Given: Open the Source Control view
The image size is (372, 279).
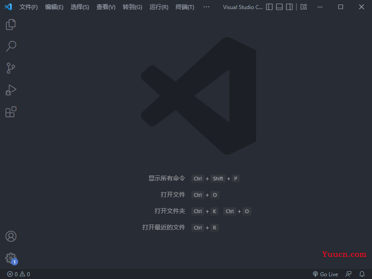Looking at the screenshot, I should pyautogui.click(x=11, y=68).
